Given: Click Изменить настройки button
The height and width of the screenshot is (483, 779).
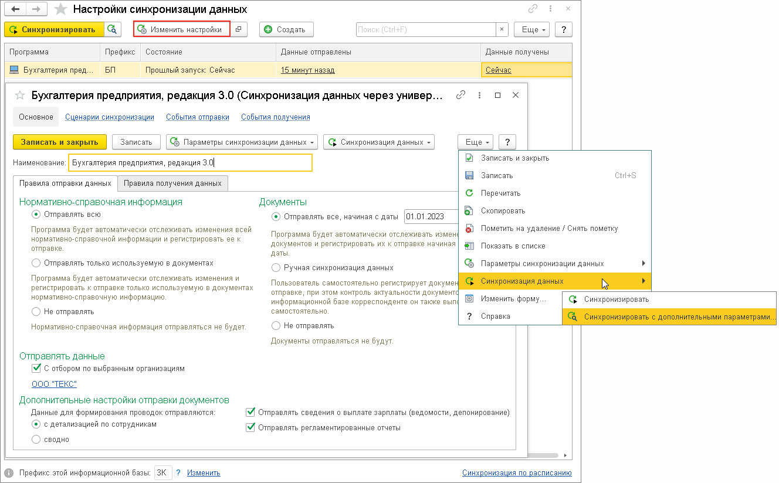Looking at the screenshot, I should tap(181, 29).
